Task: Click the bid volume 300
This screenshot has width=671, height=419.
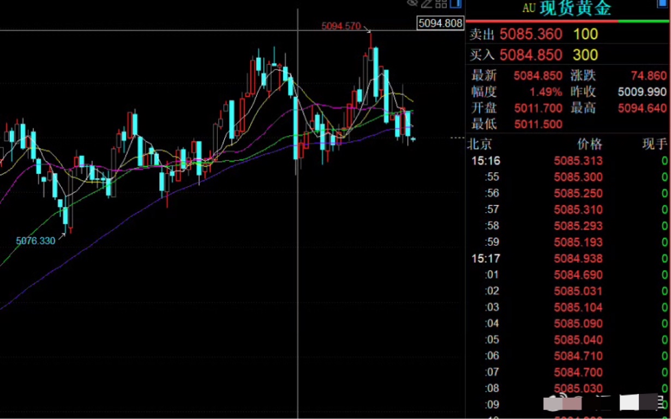Action: coord(585,54)
